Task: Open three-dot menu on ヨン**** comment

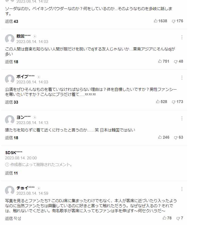Action: (x=182, y=118)
